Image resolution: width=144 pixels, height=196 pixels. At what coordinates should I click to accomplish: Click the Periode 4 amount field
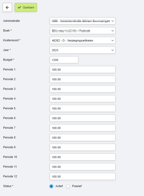[82, 99]
